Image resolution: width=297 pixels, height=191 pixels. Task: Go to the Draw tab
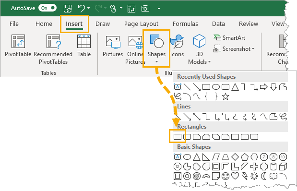point(103,24)
